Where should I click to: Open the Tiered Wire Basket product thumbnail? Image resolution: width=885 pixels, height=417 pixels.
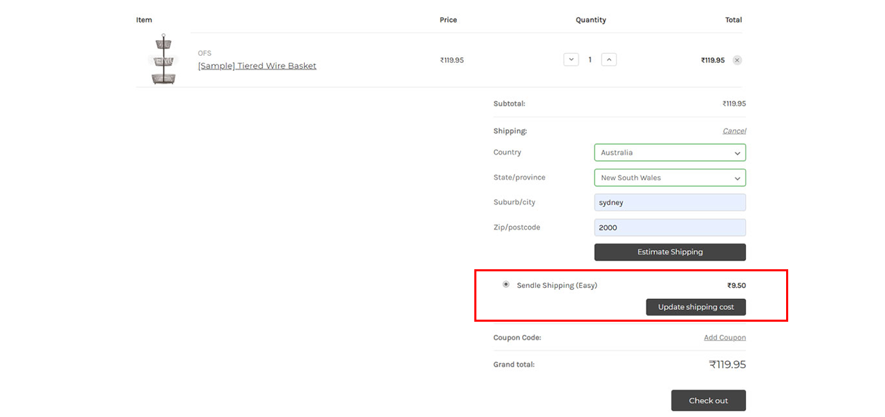tap(163, 60)
